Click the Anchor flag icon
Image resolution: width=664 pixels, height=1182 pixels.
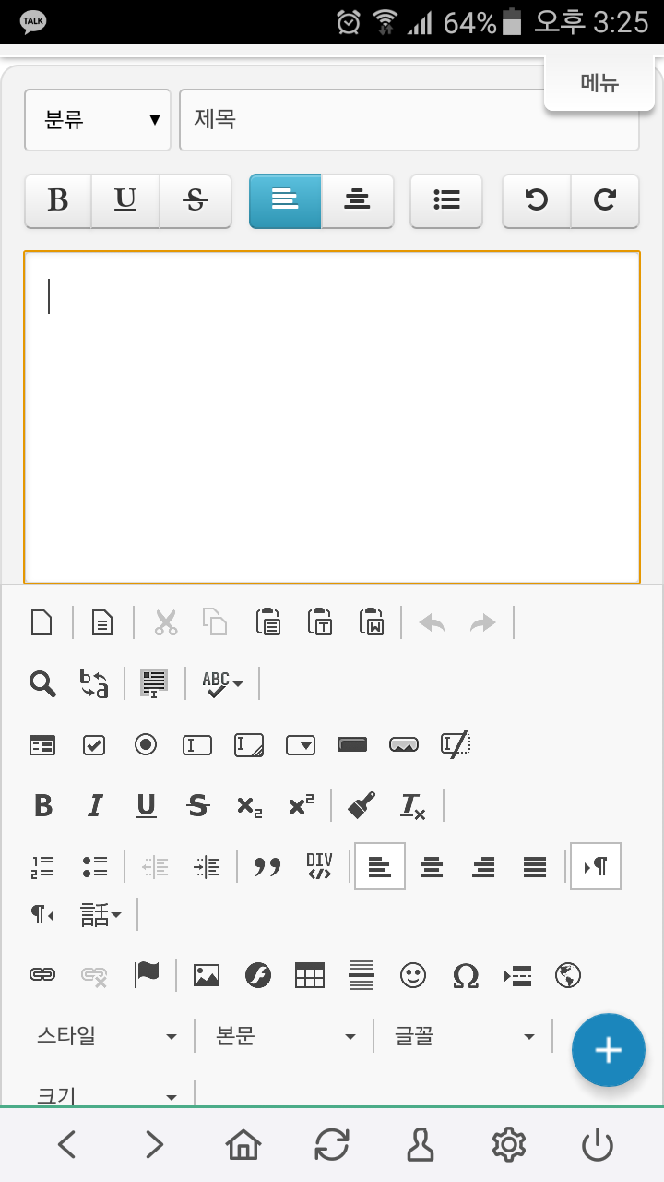147,975
